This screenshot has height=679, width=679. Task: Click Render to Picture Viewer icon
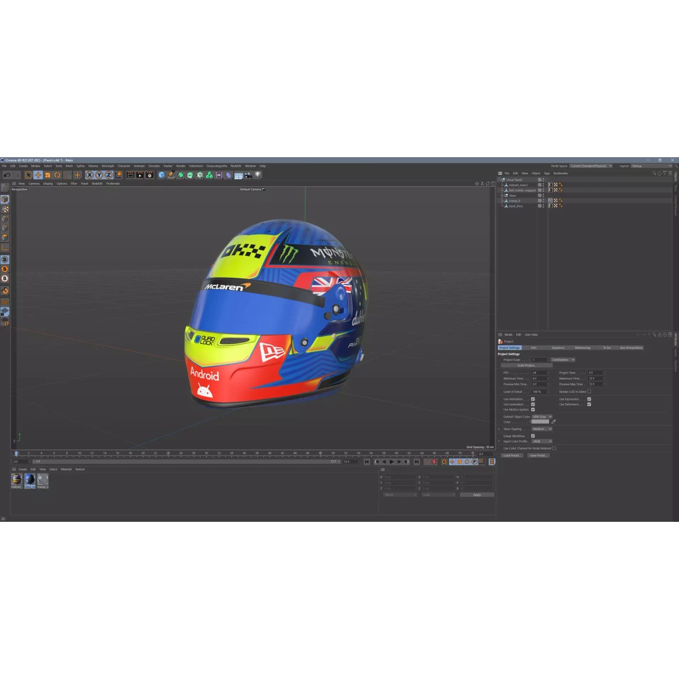pos(140,175)
